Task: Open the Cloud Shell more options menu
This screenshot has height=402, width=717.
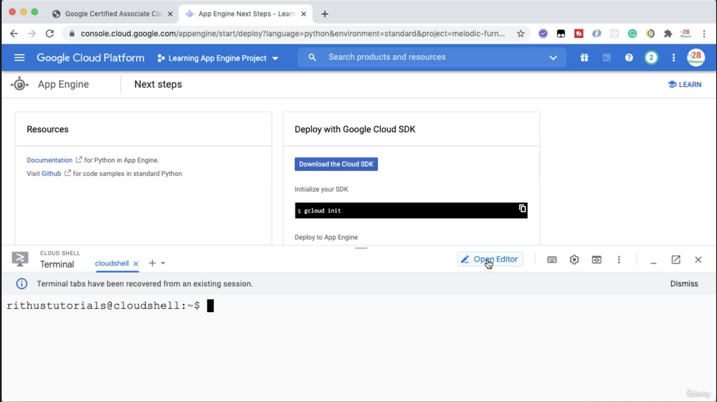Action: pos(619,260)
